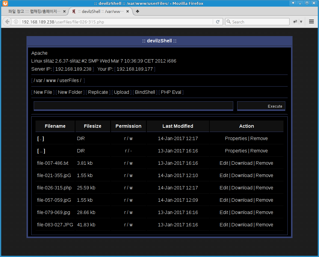Open the [ . ] current directory

click(41, 139)
